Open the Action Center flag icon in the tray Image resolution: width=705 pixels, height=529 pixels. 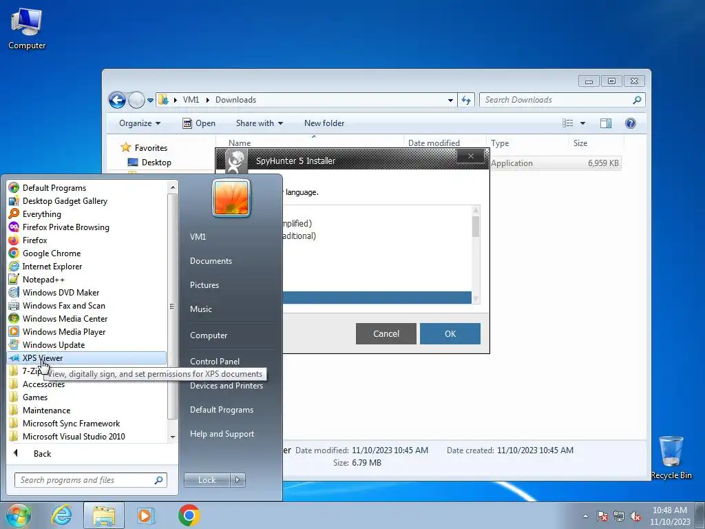pyautogui.click(x=602, y=516)
